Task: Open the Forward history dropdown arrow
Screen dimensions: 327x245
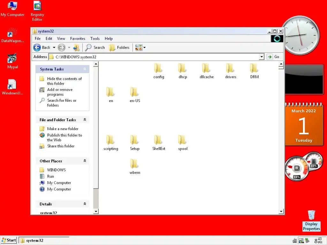Action: click(x=69, y=48)
